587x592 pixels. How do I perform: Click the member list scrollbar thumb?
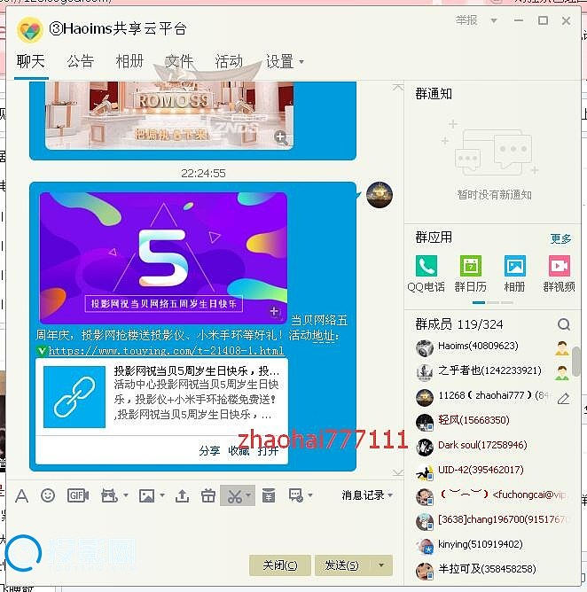click(x=576, y=362)
